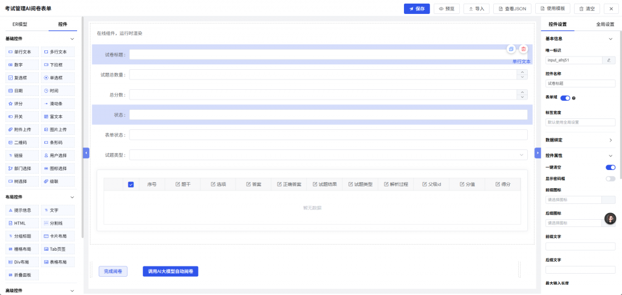Pick the 富文本 control

pos(58,117)
